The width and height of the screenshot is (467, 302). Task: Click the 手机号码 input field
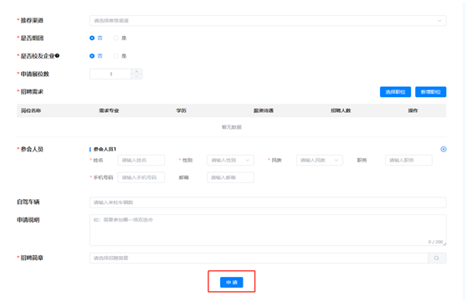tap(141, 177)
